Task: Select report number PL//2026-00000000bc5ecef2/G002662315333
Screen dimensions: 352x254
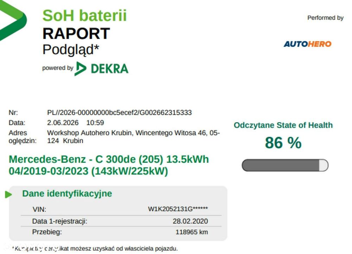Action: pos(119,112)
